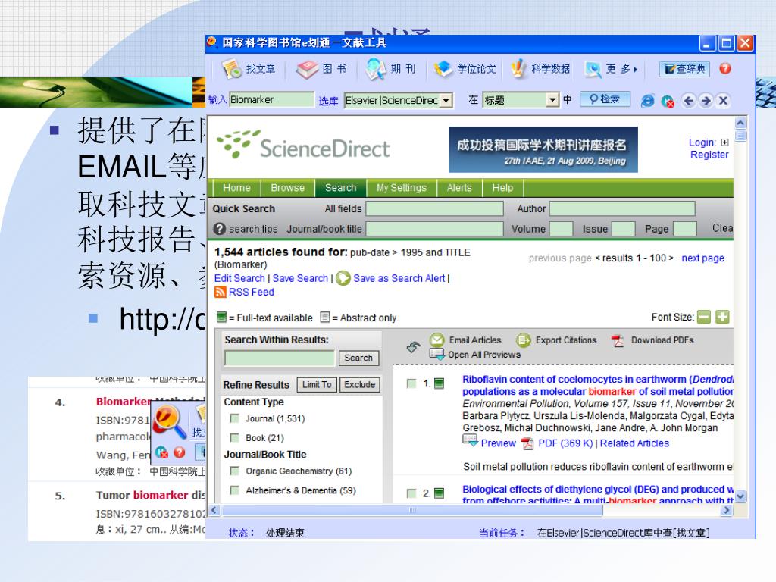Click the Author input field

622,209
